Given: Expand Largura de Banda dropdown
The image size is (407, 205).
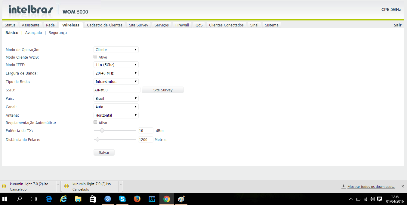Looking at the screenshot, I should coord(116,73).
